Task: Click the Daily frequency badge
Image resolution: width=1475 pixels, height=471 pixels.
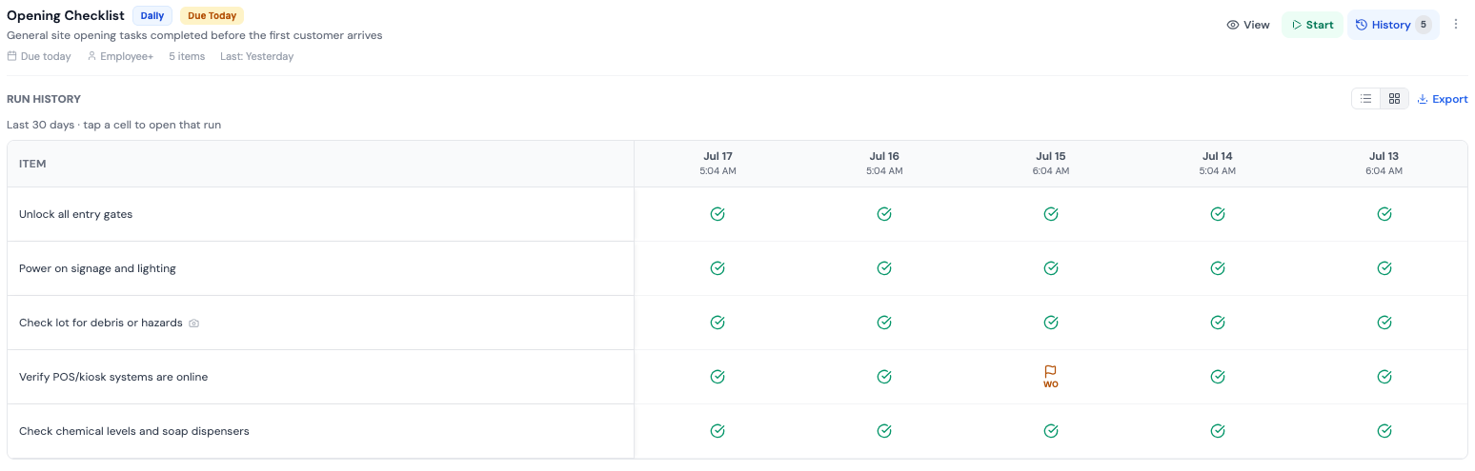Action: (152, 15)
